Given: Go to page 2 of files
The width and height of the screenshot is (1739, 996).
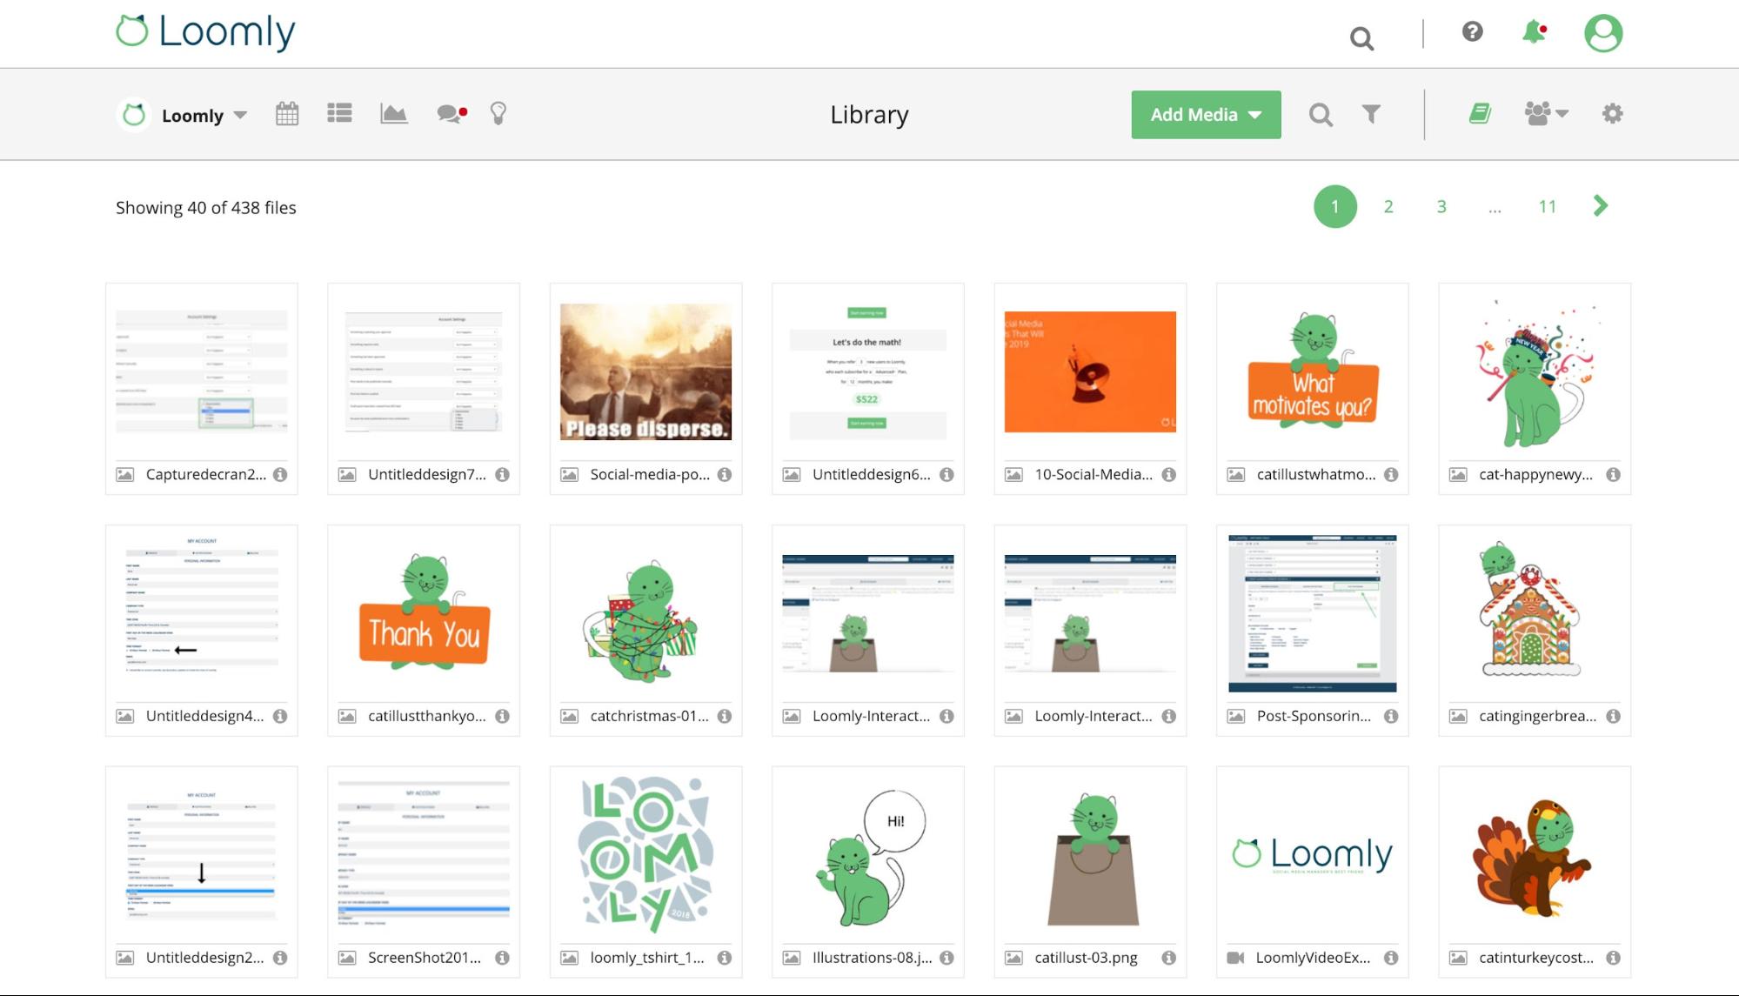Looking at the screenshot, I should 1388,206.
